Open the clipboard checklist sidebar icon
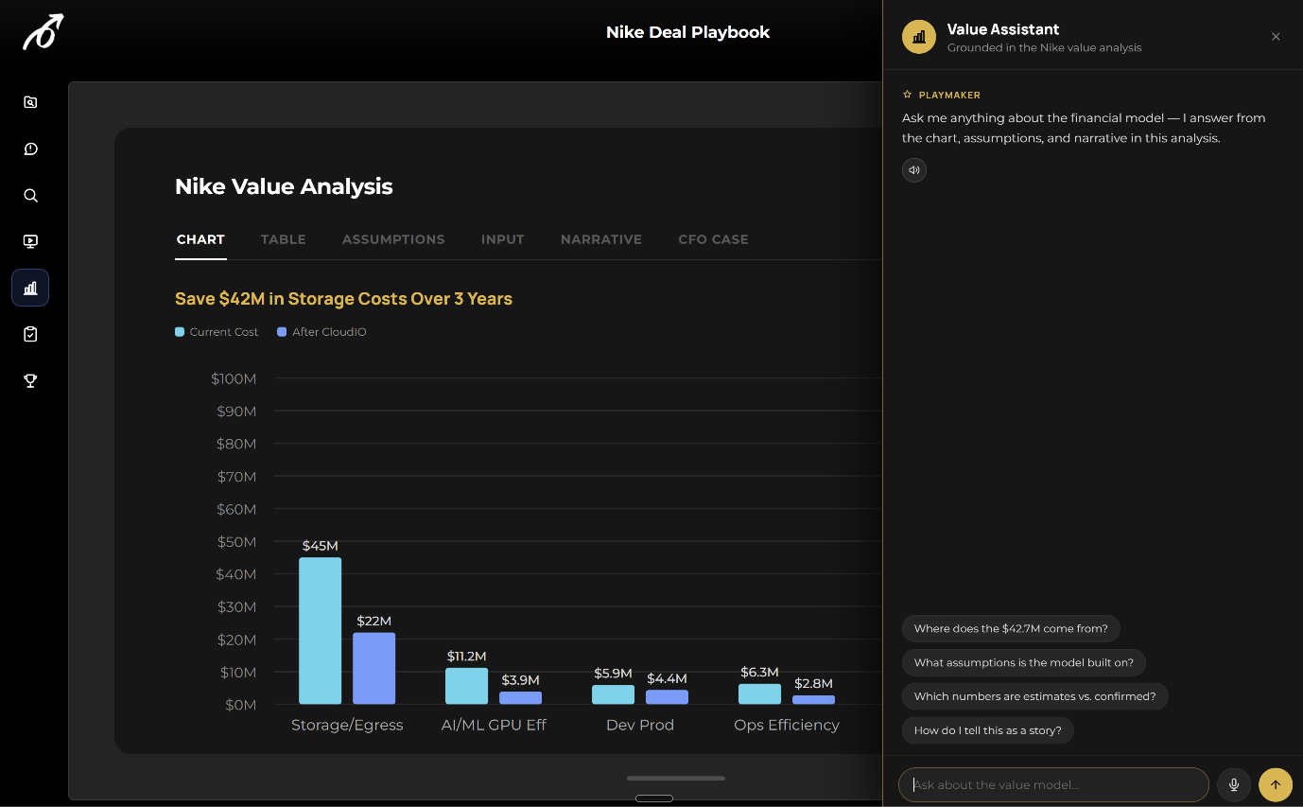 pyautogui.click(x=30, y=334)
